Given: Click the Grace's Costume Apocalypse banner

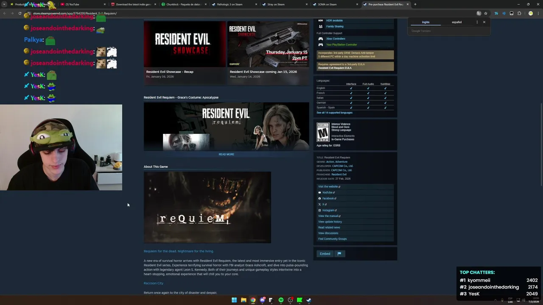Looking at the screenshot, I should (227, 126).
